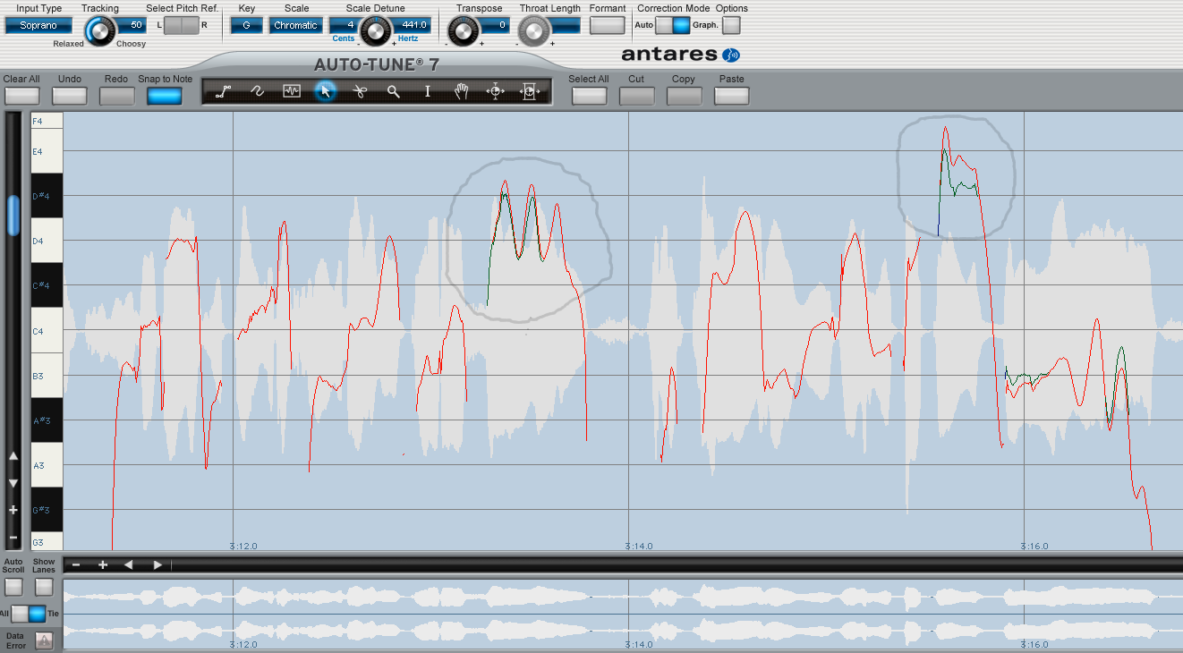1183x653 pixels.
Task: Click the Transpose knob
Action: point(463,32)
